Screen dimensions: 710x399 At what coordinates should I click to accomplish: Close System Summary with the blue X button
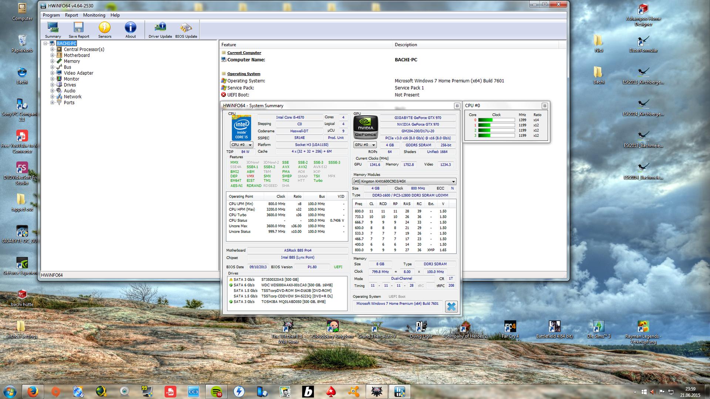pyautogui.click(x=451, y=307)
